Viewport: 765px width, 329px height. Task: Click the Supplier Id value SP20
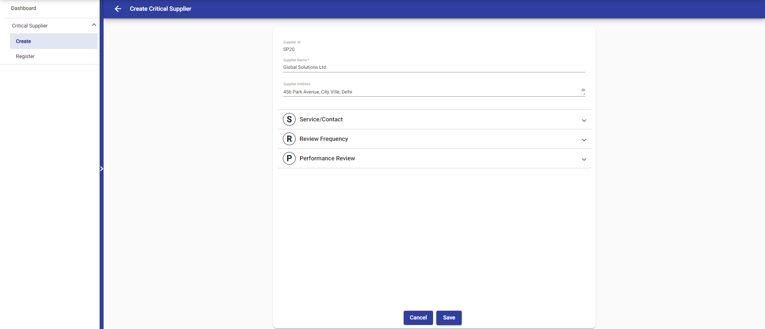(289, 49)
